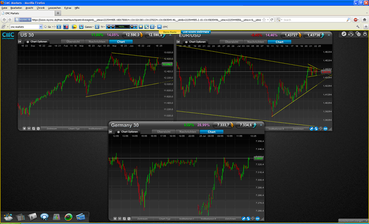Open the help question mark icon top right
Screen dimensions: 369x224
coord(351,34)
